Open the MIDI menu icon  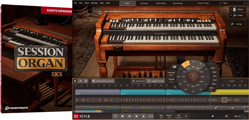[240, 116]
